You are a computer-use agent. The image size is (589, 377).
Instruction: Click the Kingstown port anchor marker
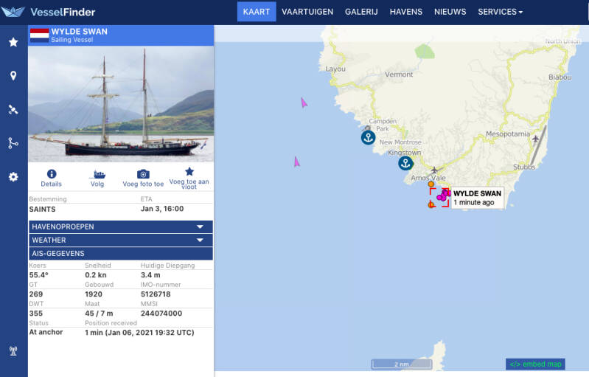405,163
